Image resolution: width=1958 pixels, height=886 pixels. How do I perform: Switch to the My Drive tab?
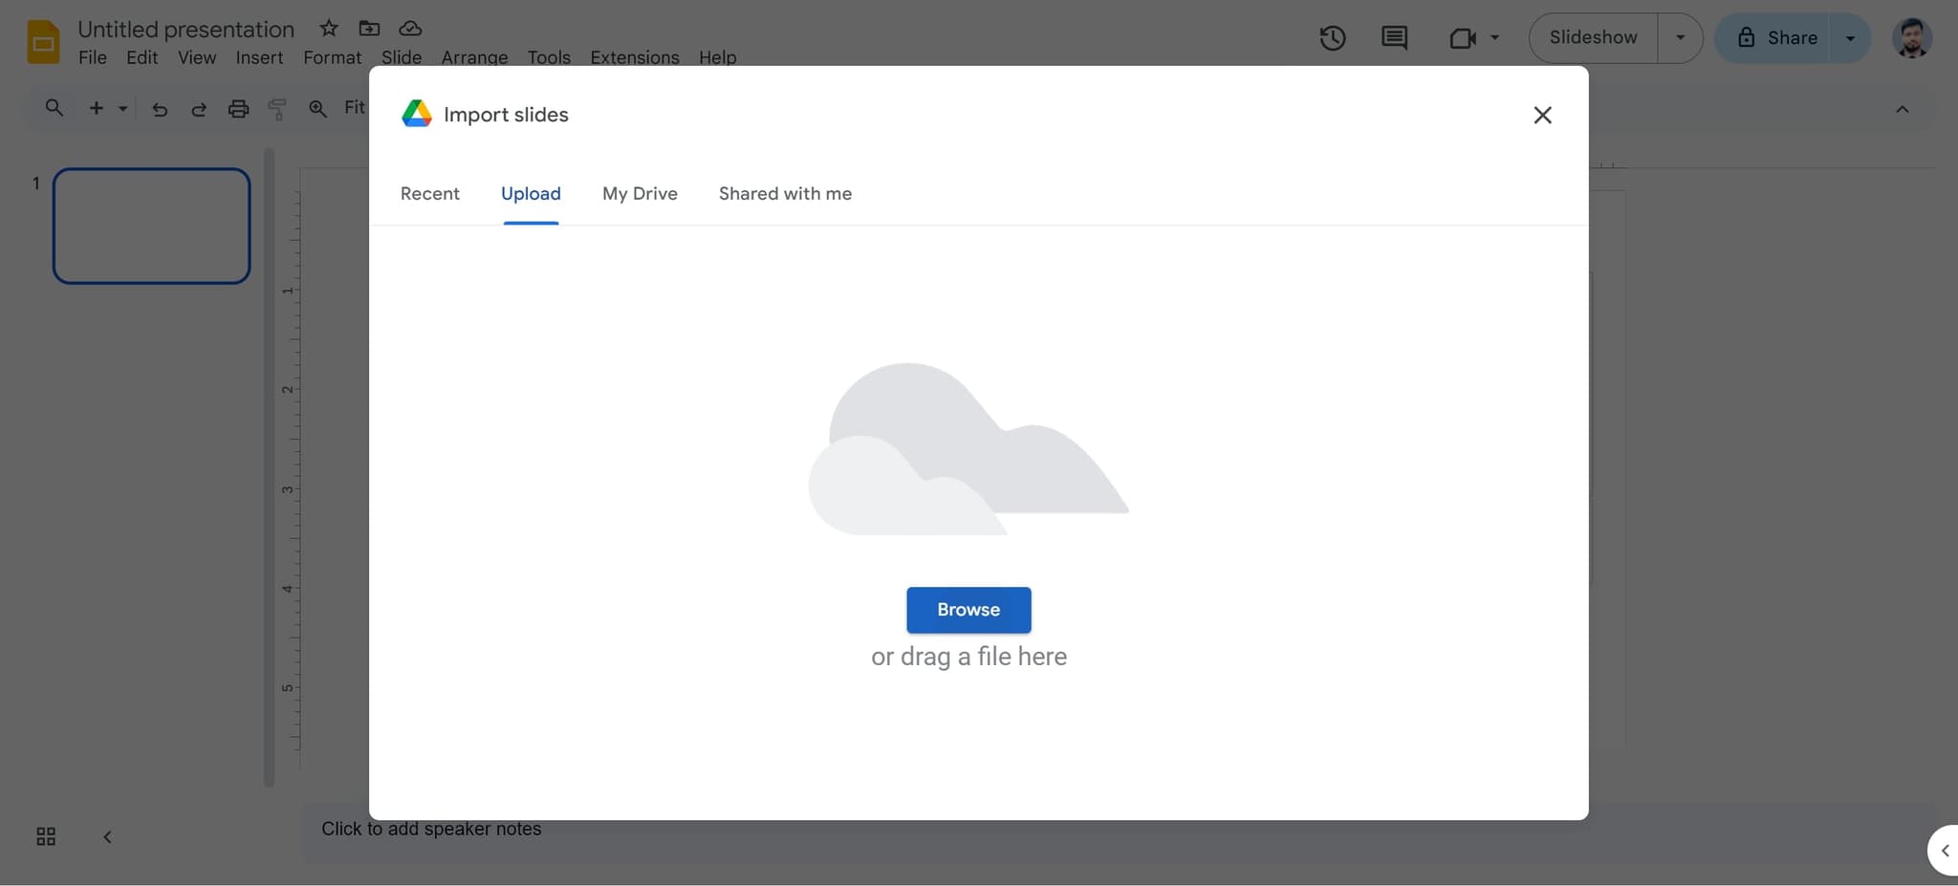[639, 193]
